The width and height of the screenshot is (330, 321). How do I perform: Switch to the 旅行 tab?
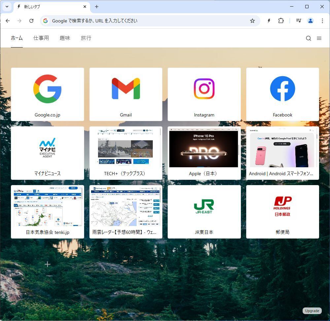[86, 38]
